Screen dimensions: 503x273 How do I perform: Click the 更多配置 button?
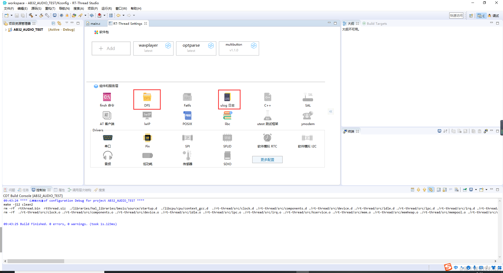click(x=267, y=160)
